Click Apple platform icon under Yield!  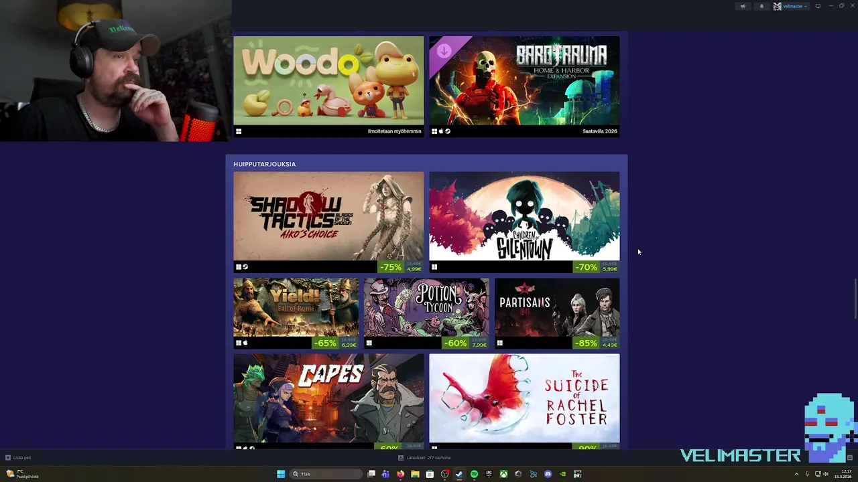point(245,343)
